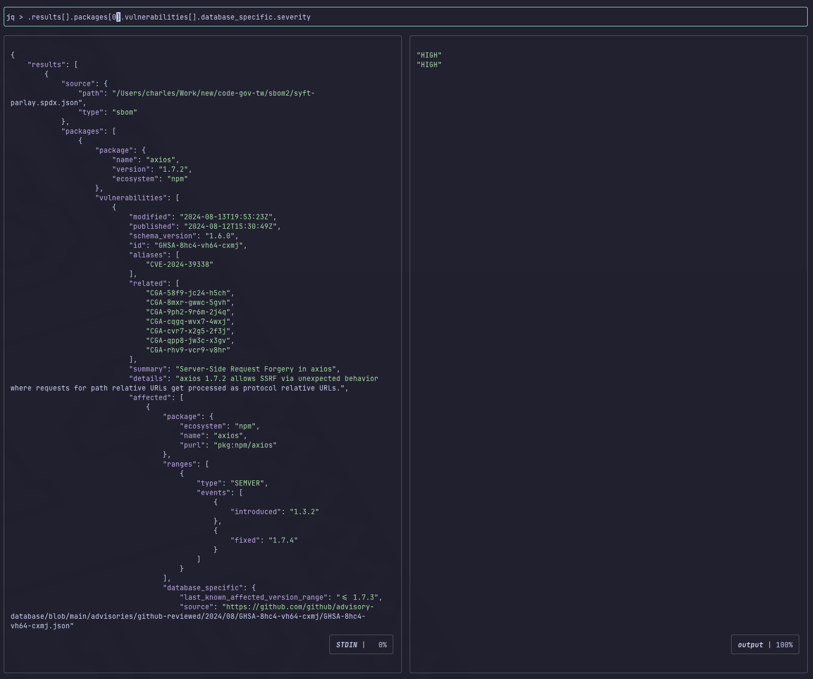Click related entry "CGA-rhv9-vcr9-v8hr"
Viewport: 813px width, 679px height.
pos(188,350)
